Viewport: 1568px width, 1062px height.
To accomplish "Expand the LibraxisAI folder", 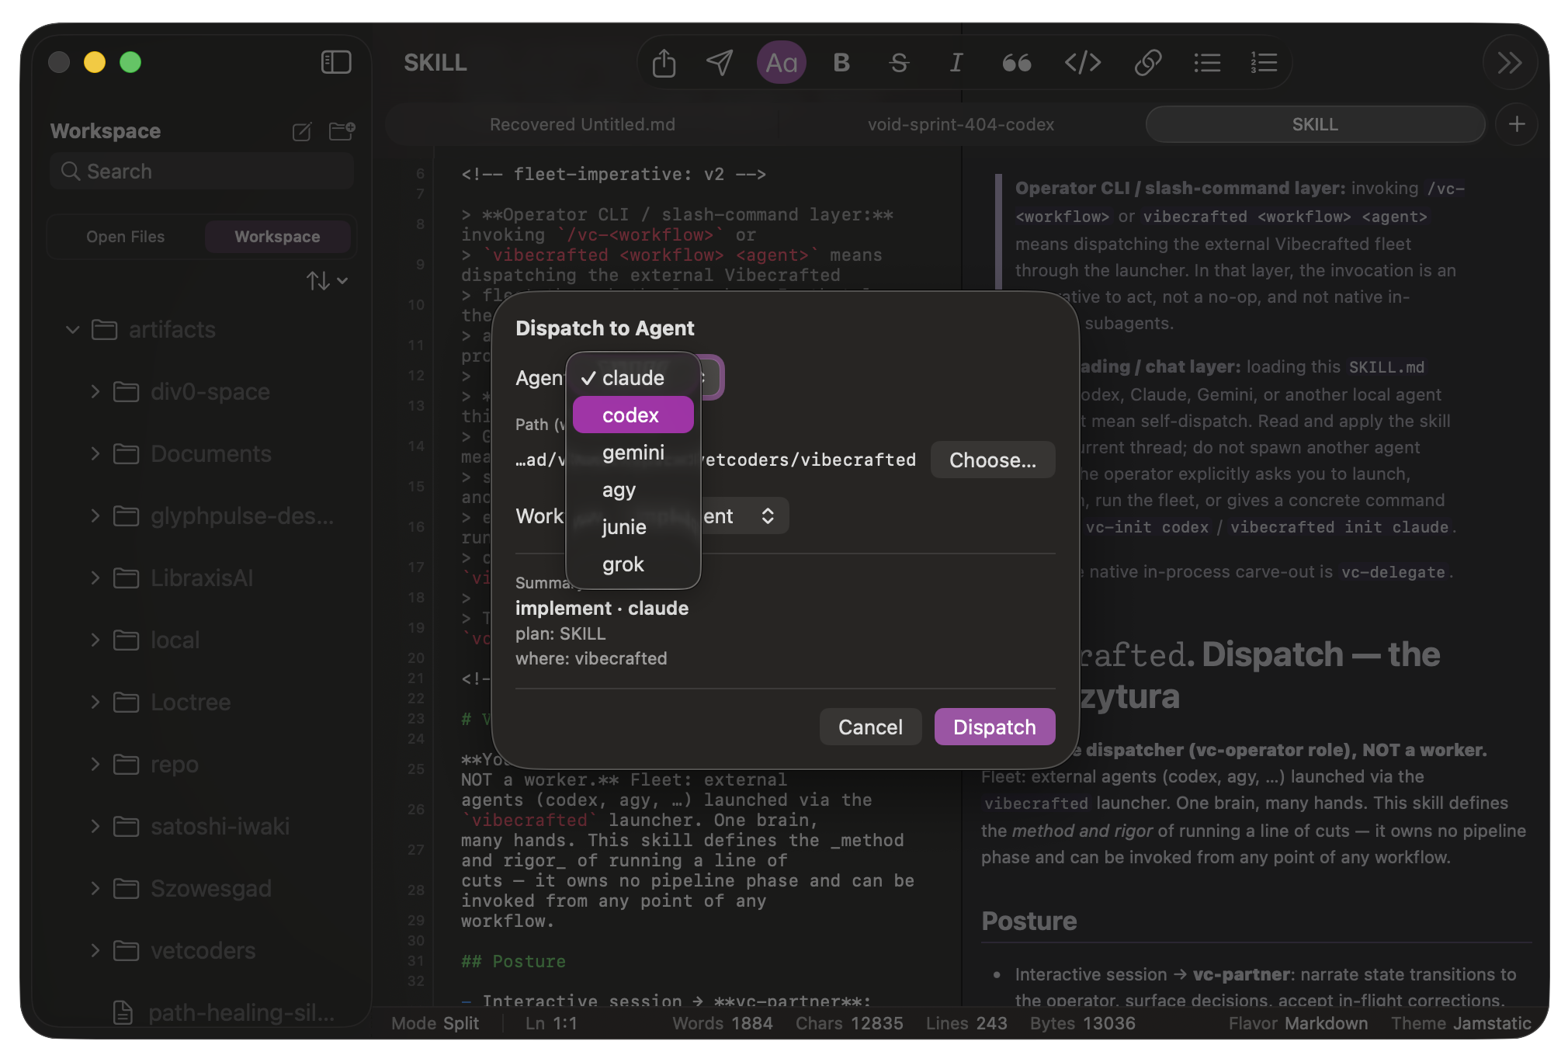I will [95, 578].
